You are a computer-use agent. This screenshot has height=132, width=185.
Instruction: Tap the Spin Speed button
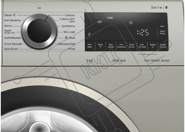tap(111, 46)
